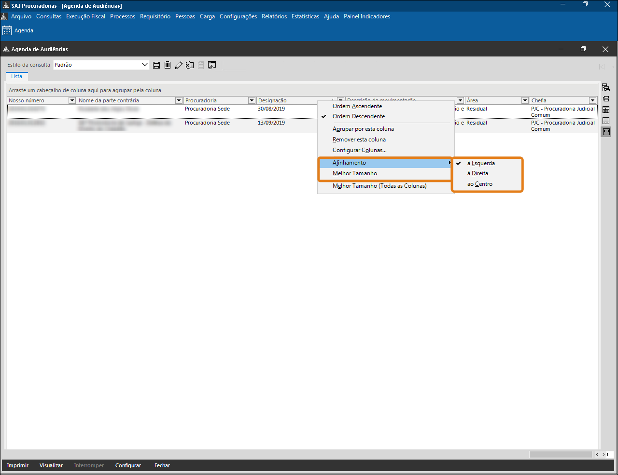
Task: Open the Configurações menu
Action: (238, 16)
